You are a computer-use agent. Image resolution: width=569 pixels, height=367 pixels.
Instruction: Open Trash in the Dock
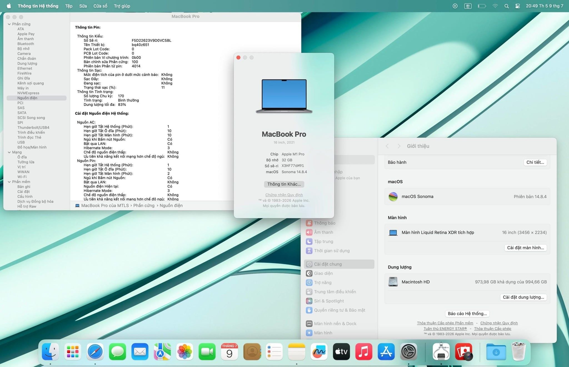point(518,351)
